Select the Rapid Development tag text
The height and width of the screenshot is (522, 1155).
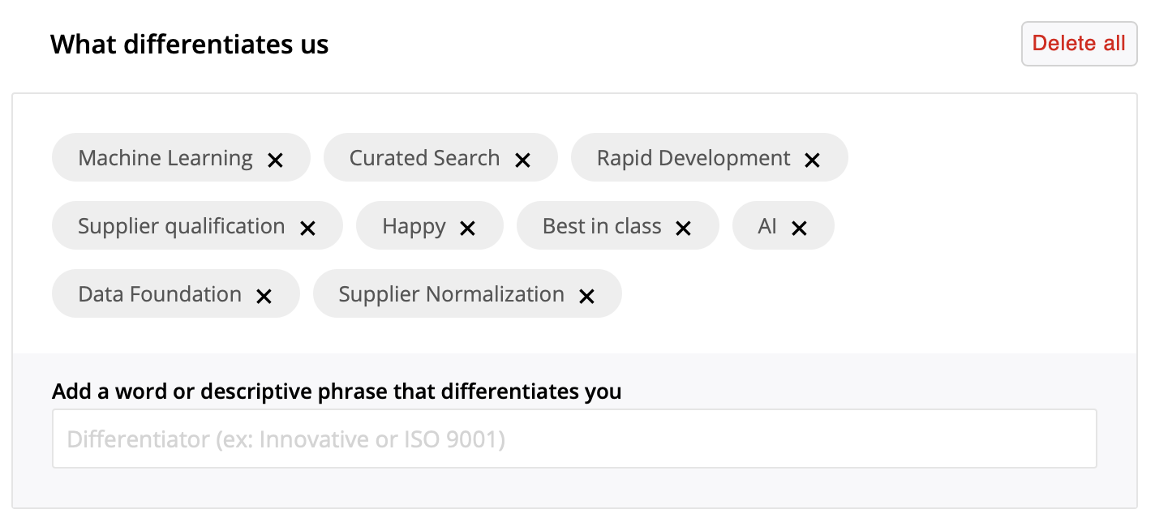coord(693,158)
